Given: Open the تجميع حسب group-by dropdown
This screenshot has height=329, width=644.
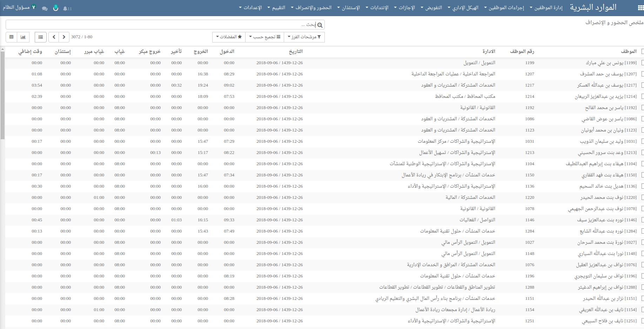Looking at the screenshot, I should point(264,37).
